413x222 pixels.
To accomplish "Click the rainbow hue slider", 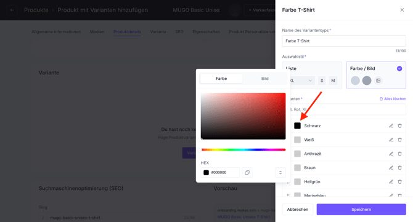I will point(243,150).
